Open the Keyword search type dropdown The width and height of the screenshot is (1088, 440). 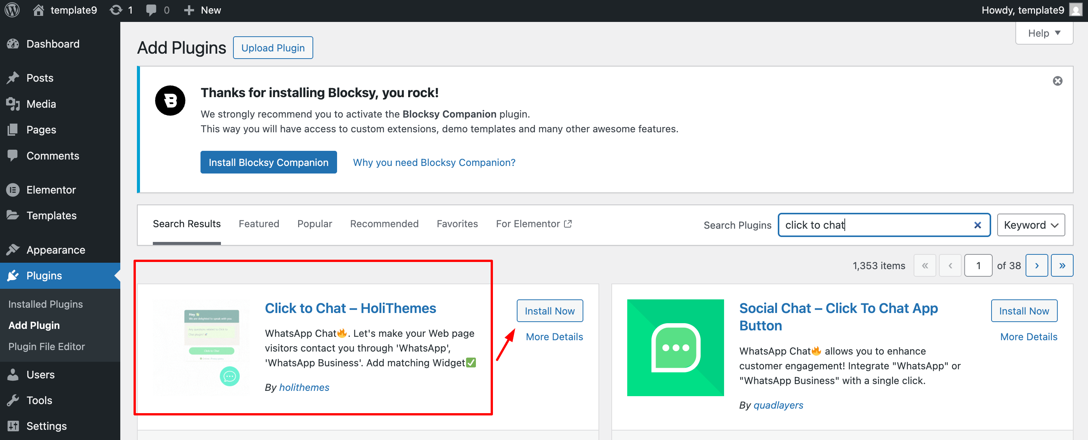tap(1030, 225)
